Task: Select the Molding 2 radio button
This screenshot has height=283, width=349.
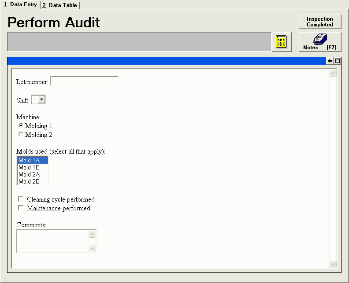Action: [x=21, y=135]
